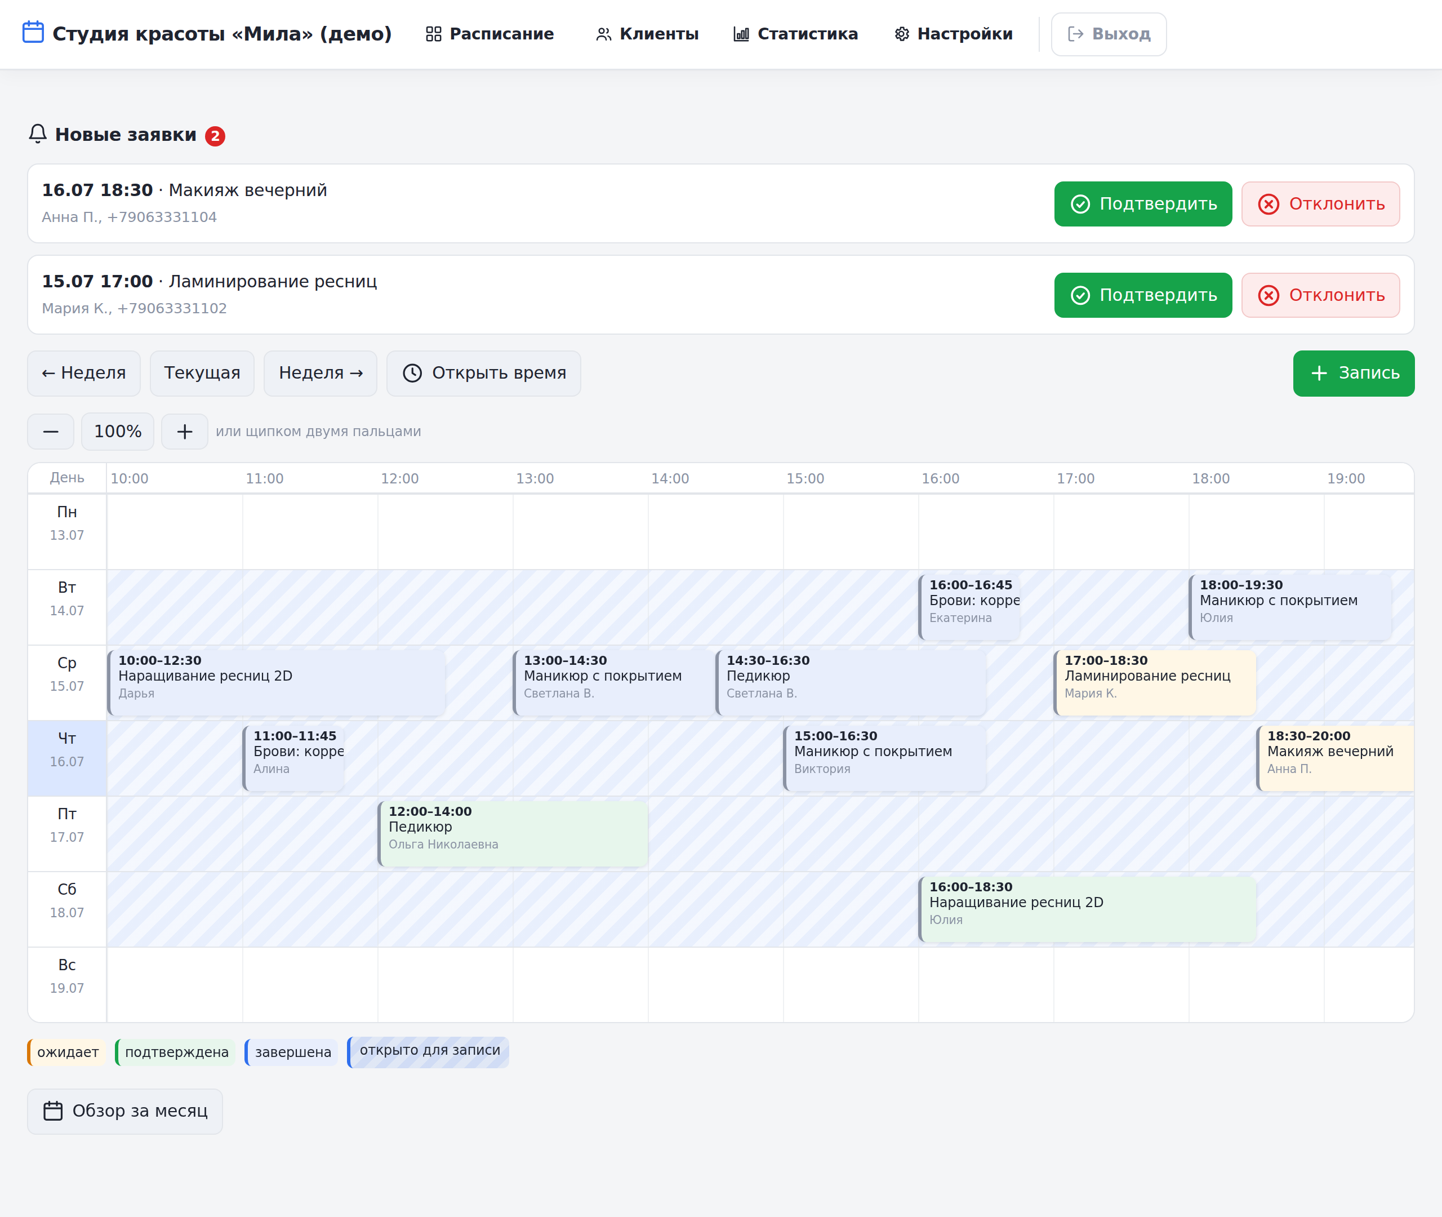Click the calendar icon in Обзор за месяц
This screenshot has height=1217, width=1442.
[53, 1111]
